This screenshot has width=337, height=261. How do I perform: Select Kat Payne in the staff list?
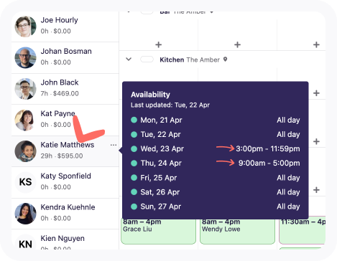point(65,120)
